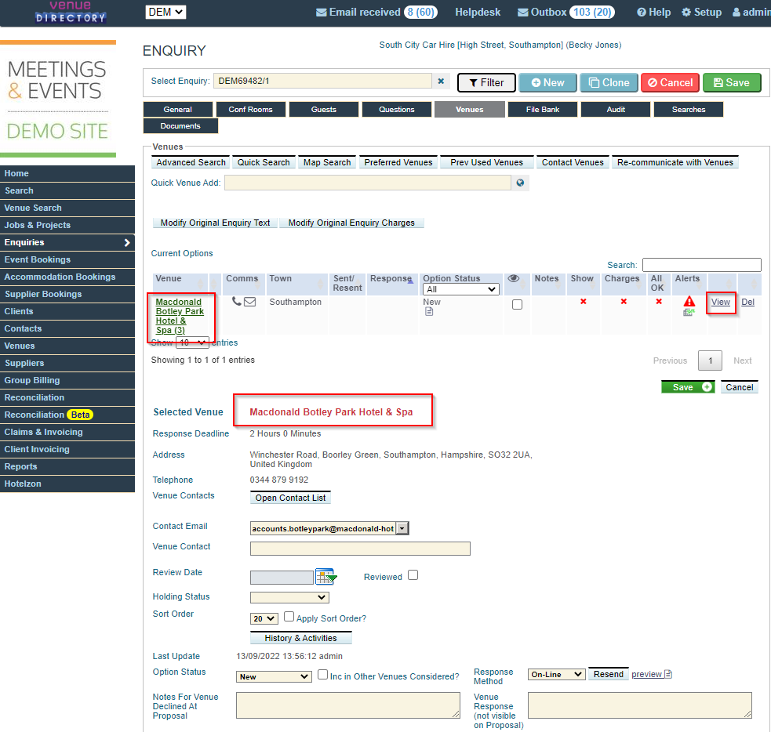This screenshot has height=732, width=771.
Task: Click the preview document icon
Action: pos(668,674)
